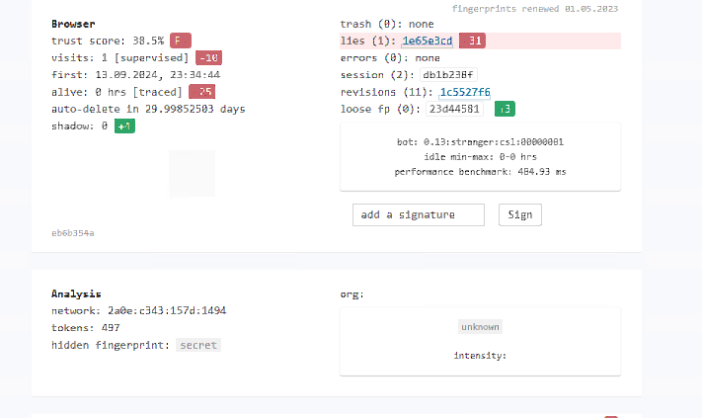This screenshot has width=702, height=418.
Task: Open the revisions hash 1c5527f6
Action: (x=465, y=92)
